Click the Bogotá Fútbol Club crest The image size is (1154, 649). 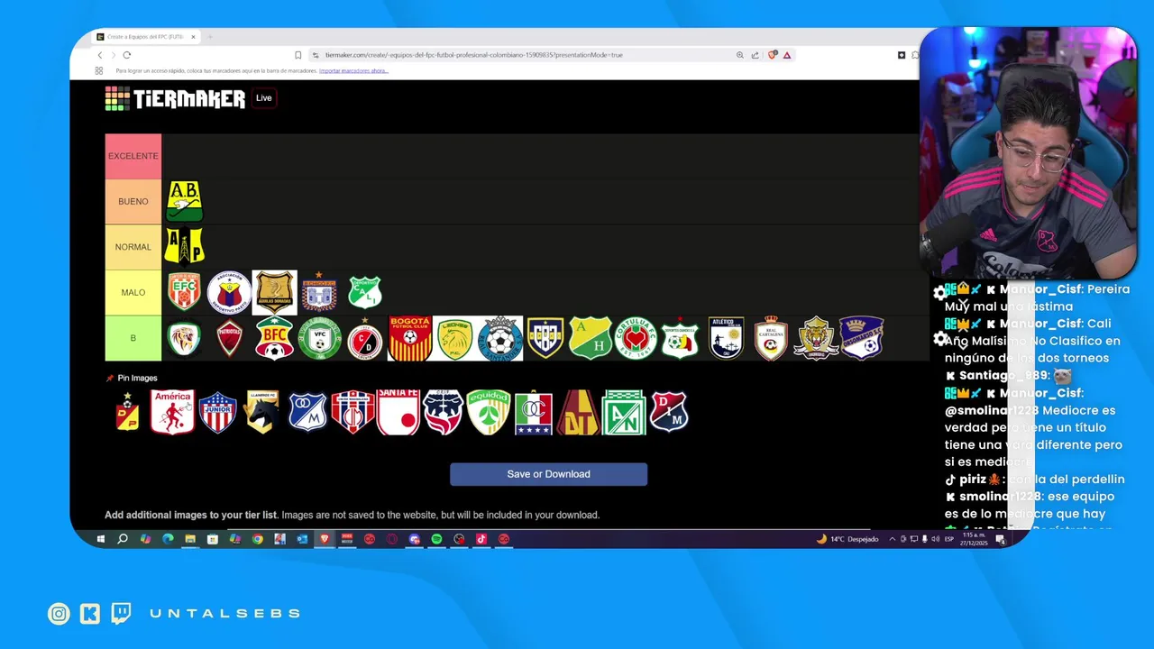410,338
